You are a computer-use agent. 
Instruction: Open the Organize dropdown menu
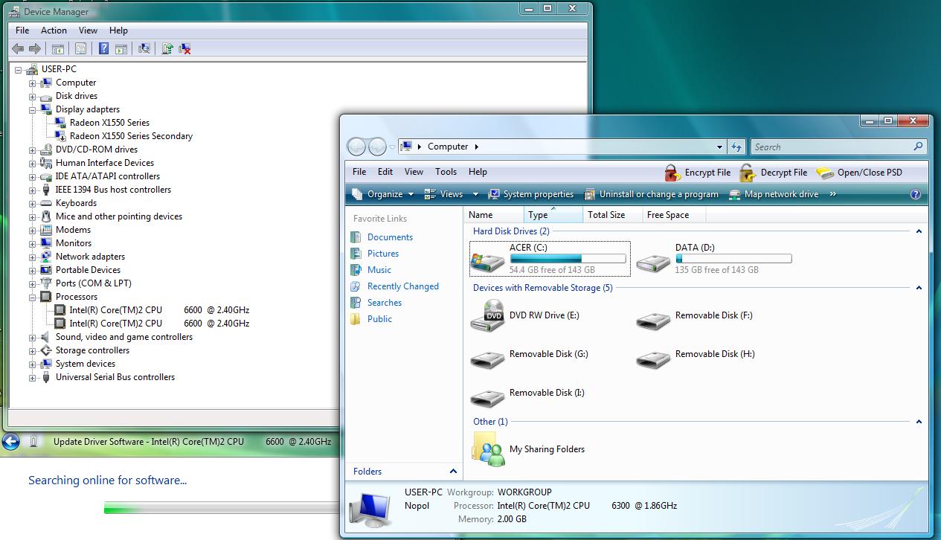coord(382,194)
